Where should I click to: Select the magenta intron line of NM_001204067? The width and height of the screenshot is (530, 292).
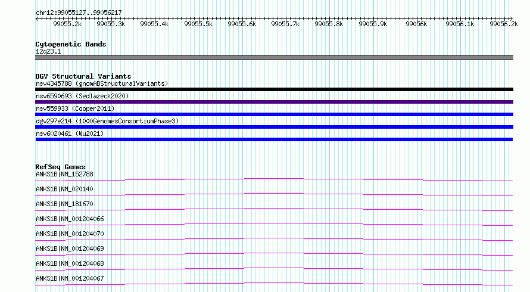[x=274, y=282]
